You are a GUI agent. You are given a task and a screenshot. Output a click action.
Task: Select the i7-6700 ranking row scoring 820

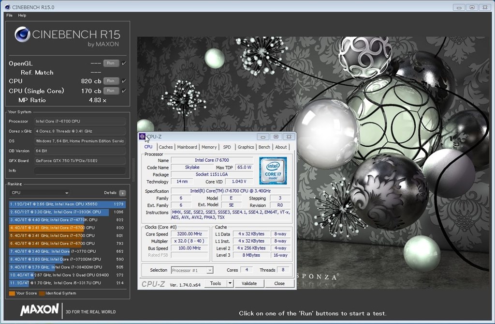pos(67,228)
